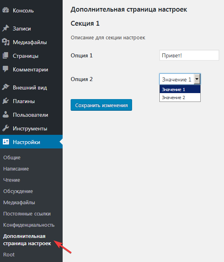Open the Обсуждение settings submenu link
The width and height of the screenshot is (224, 262).
tap(18, 191)
